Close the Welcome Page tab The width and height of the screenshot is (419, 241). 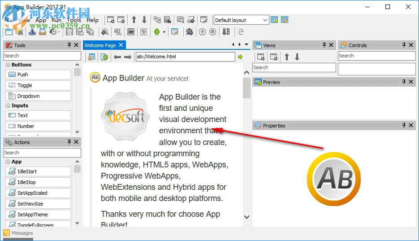tap(121, 45)
